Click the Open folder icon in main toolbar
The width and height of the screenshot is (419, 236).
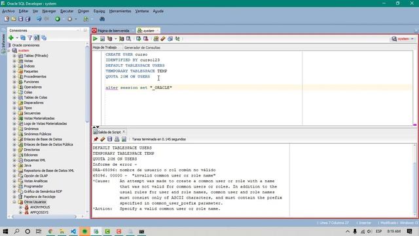(13, 19)
